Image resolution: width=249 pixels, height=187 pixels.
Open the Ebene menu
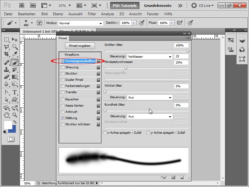(x=58, y=14)
